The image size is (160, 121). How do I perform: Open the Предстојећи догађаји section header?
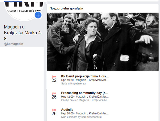pos(66,8)
